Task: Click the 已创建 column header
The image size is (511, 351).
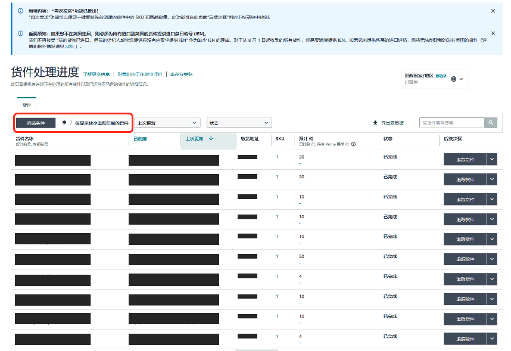Action: tap(140, 139)
